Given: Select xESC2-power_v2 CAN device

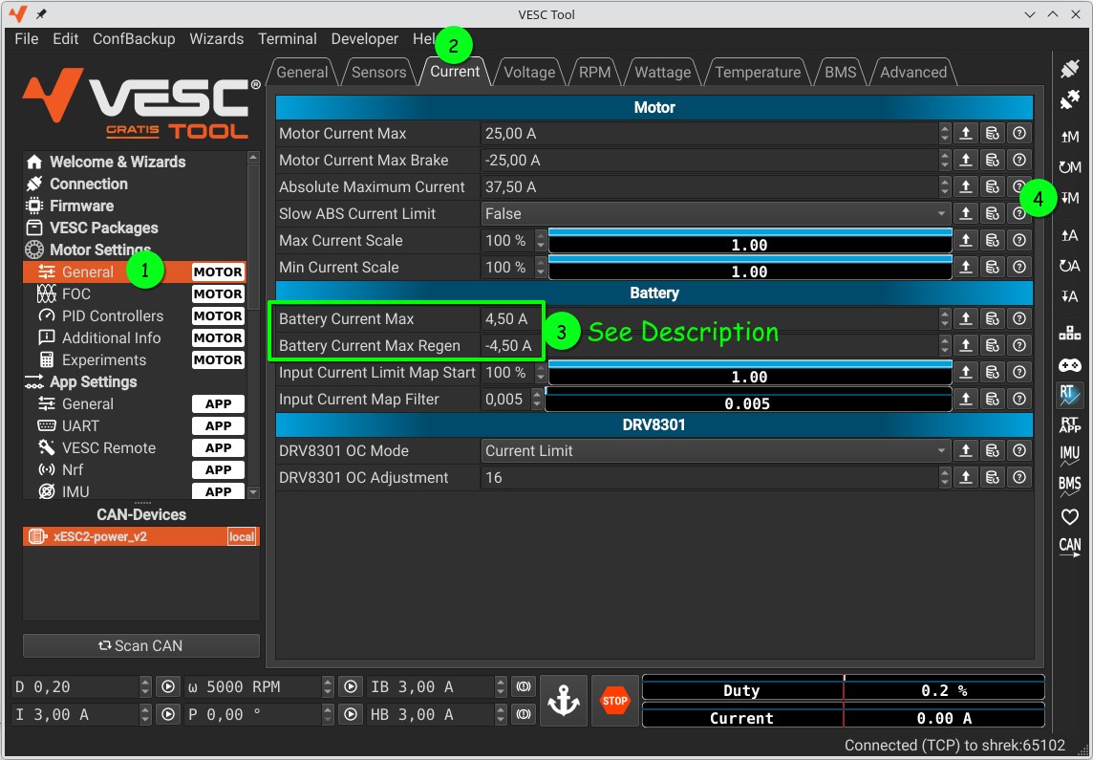Looking at the screenshot, I should [x=140, y=537].
